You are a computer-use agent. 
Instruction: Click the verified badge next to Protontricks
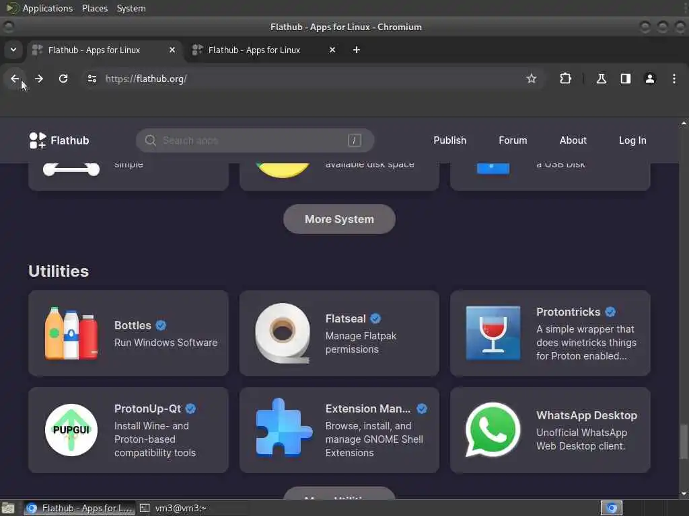coord(610,312)
